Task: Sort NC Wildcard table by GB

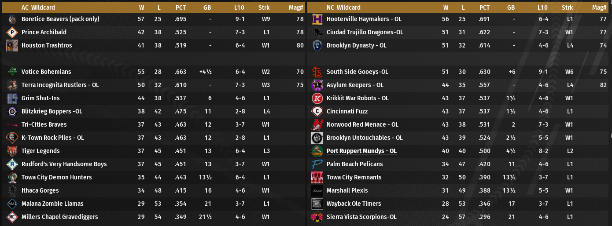Action: click(x=511, y=7)
